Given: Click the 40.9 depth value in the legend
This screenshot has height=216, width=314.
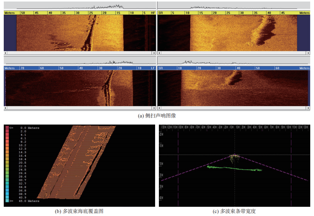Looking at the screenshot, I should (23, 197).
